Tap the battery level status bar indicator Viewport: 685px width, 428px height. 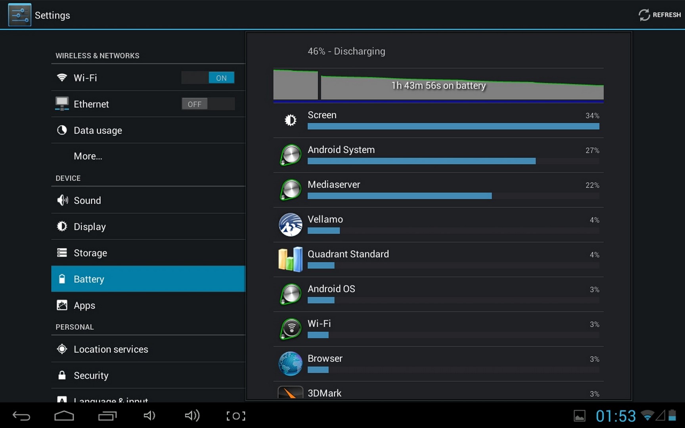pos(672,415)
